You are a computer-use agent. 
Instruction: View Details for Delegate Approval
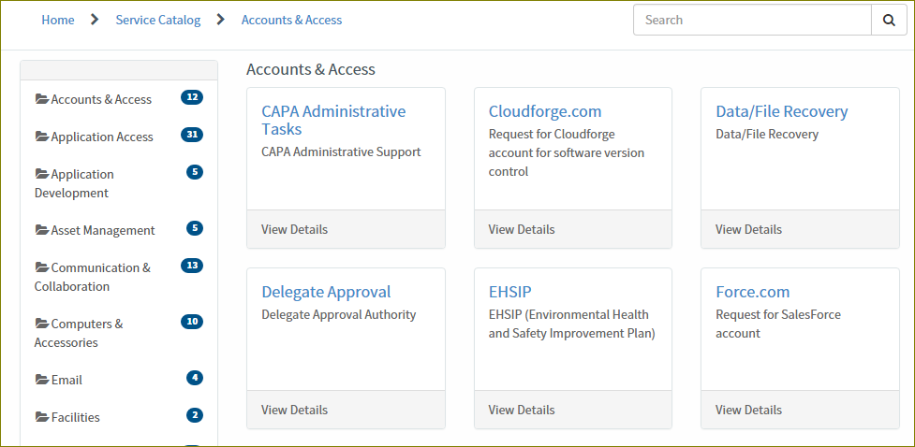click(x=294, y=410)
